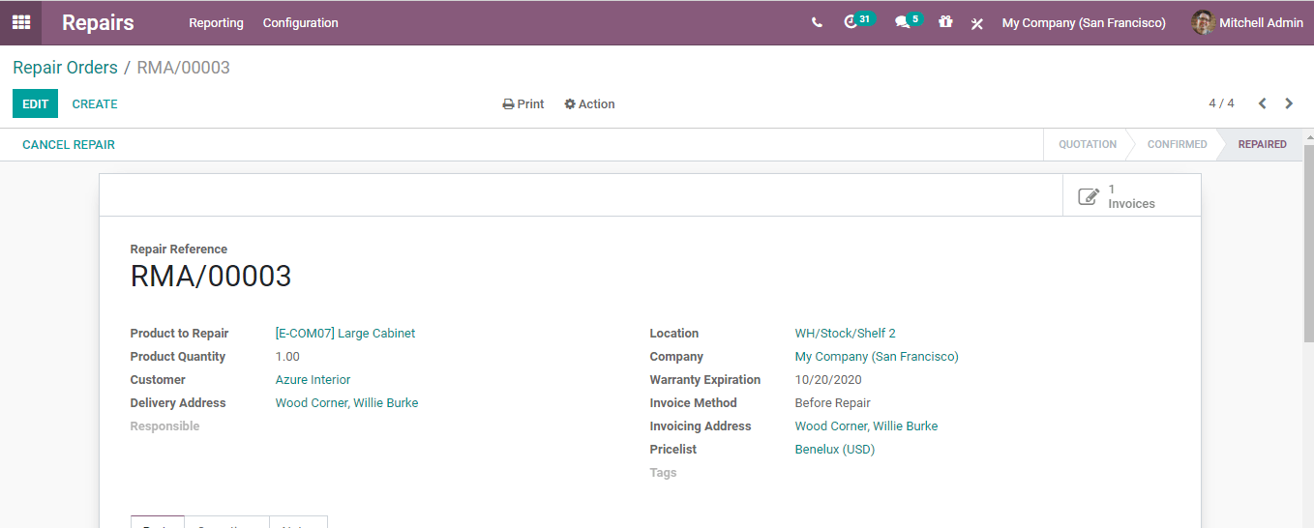
Task: Open Mitchell Admin user menu
Action: pyautogui.click(x=1247, y=22)
